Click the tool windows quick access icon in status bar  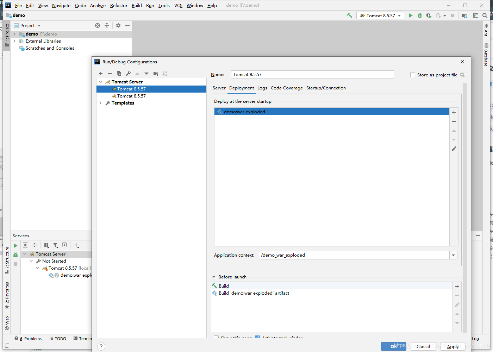(x=7, y=346)
